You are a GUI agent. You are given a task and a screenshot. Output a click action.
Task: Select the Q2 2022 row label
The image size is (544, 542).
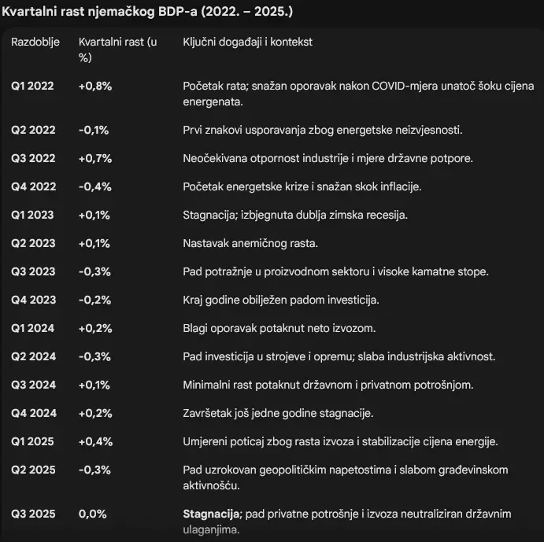[33, 130]
